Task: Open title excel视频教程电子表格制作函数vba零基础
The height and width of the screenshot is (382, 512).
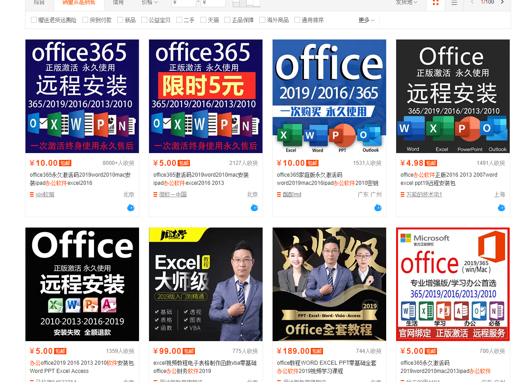Action: coord(205,367)
